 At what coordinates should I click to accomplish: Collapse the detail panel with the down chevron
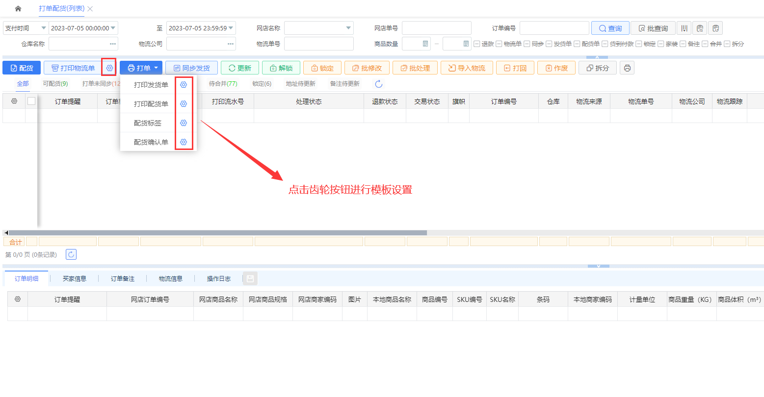pyautogui.click(x=598, y=266)
